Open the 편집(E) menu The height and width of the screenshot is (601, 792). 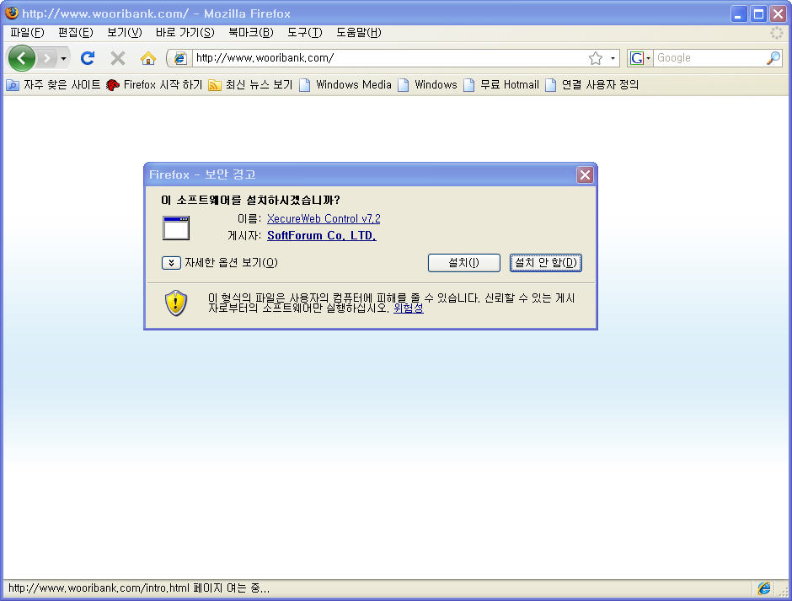(76, 33)
